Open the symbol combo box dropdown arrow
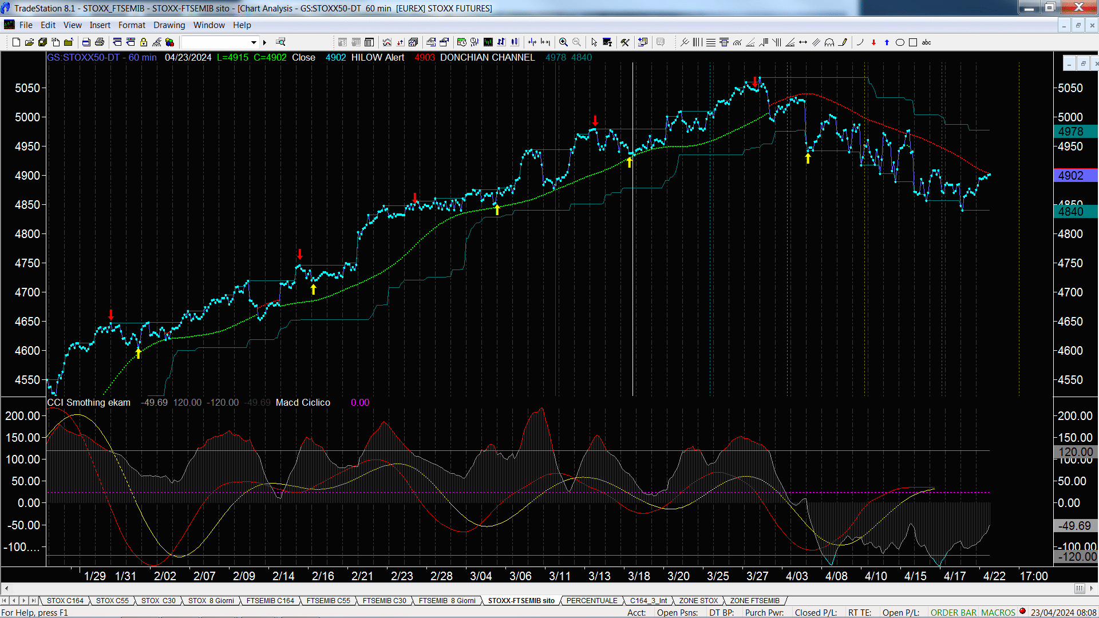This screenshot has height=618, width=1099. (254, 42)
